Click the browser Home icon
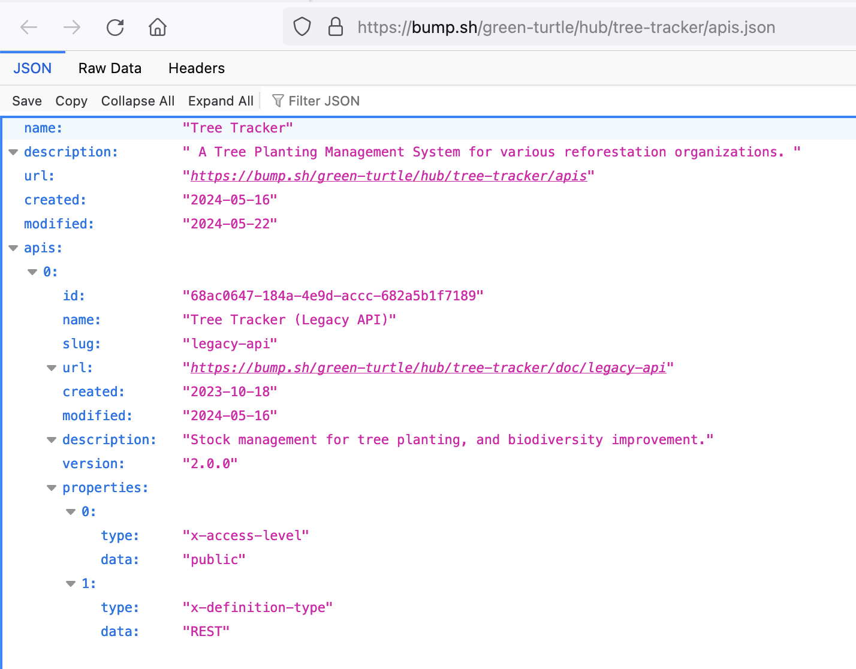The height and width of the screenshot is (669, 856). (157, 27)
